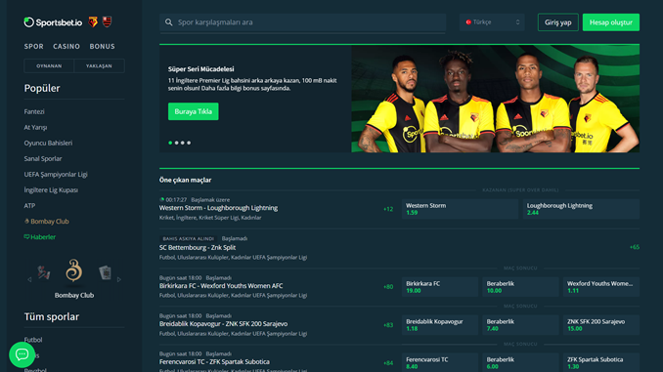Image resolution: width=663 pixels, height=372 pixels.
Task: Bet on Loughborough Lightning at 2.44
Action: click(x=581, y=209)
